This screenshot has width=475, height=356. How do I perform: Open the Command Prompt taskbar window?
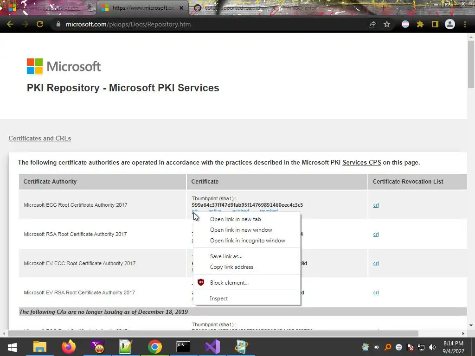[x=183, y=347]
